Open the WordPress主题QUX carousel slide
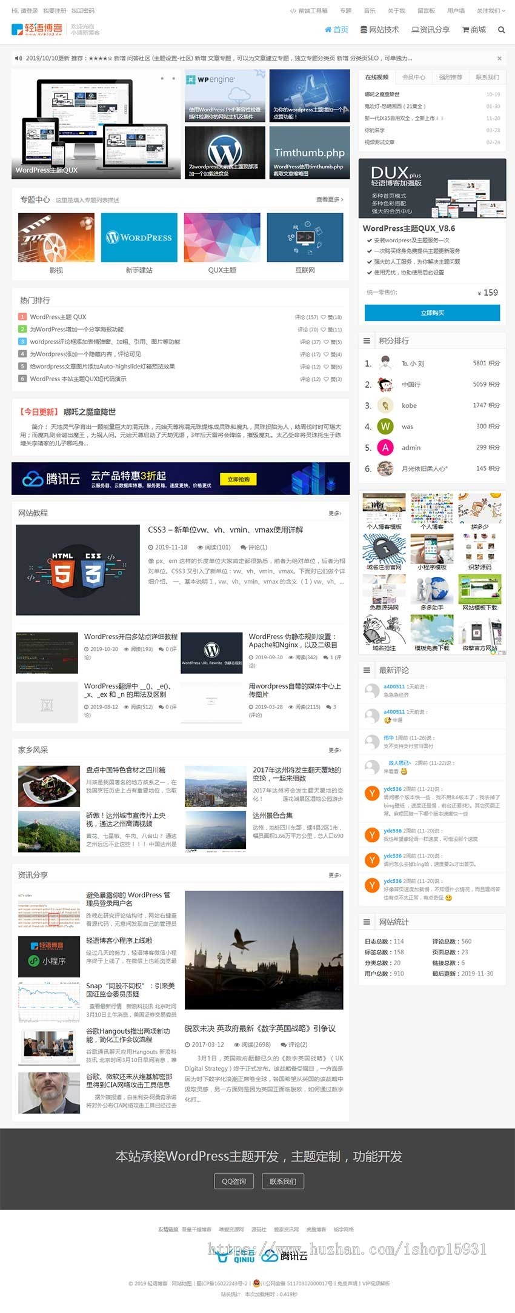 pyautogui.click(x=96, y=124)
